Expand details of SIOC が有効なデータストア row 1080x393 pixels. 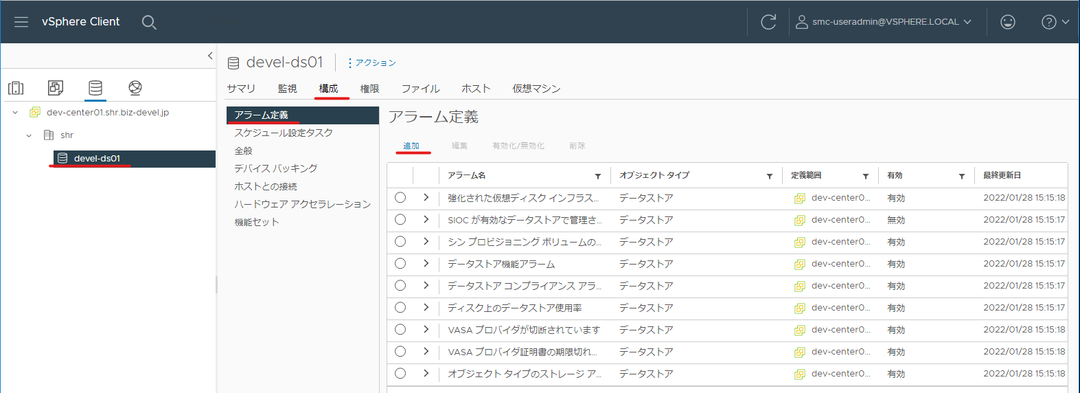(x=426, y=220)
